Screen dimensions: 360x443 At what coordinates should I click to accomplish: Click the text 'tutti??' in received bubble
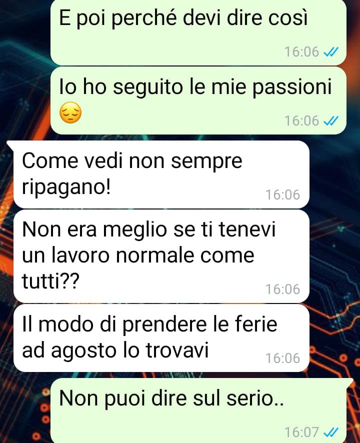tap(51, 281)
